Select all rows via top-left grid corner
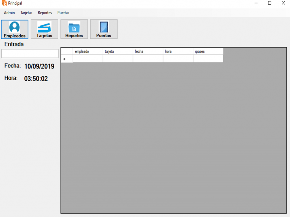The image size is (290, 217). (x=67, y=52)
